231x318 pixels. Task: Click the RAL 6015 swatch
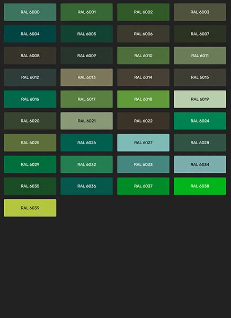200,77
